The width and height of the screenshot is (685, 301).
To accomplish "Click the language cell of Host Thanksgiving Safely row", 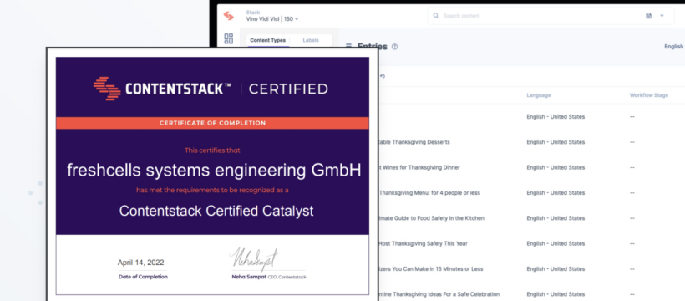I will (x=556, y=243).
